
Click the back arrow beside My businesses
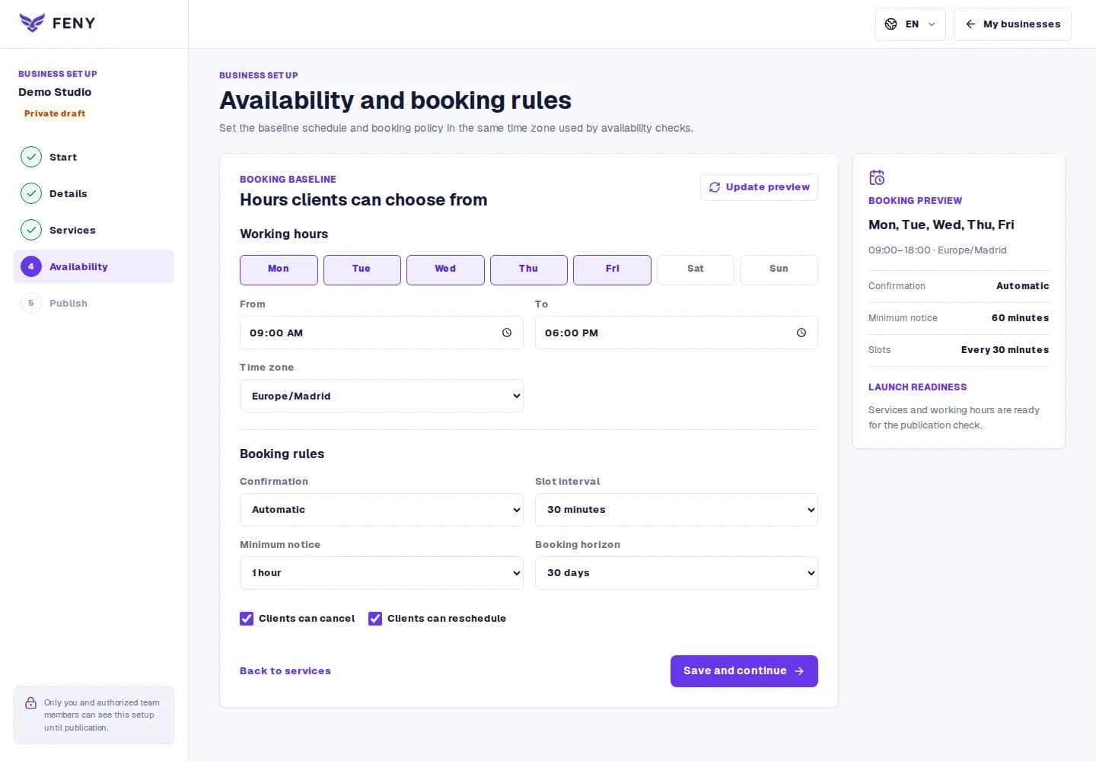[x=970, y=24]
